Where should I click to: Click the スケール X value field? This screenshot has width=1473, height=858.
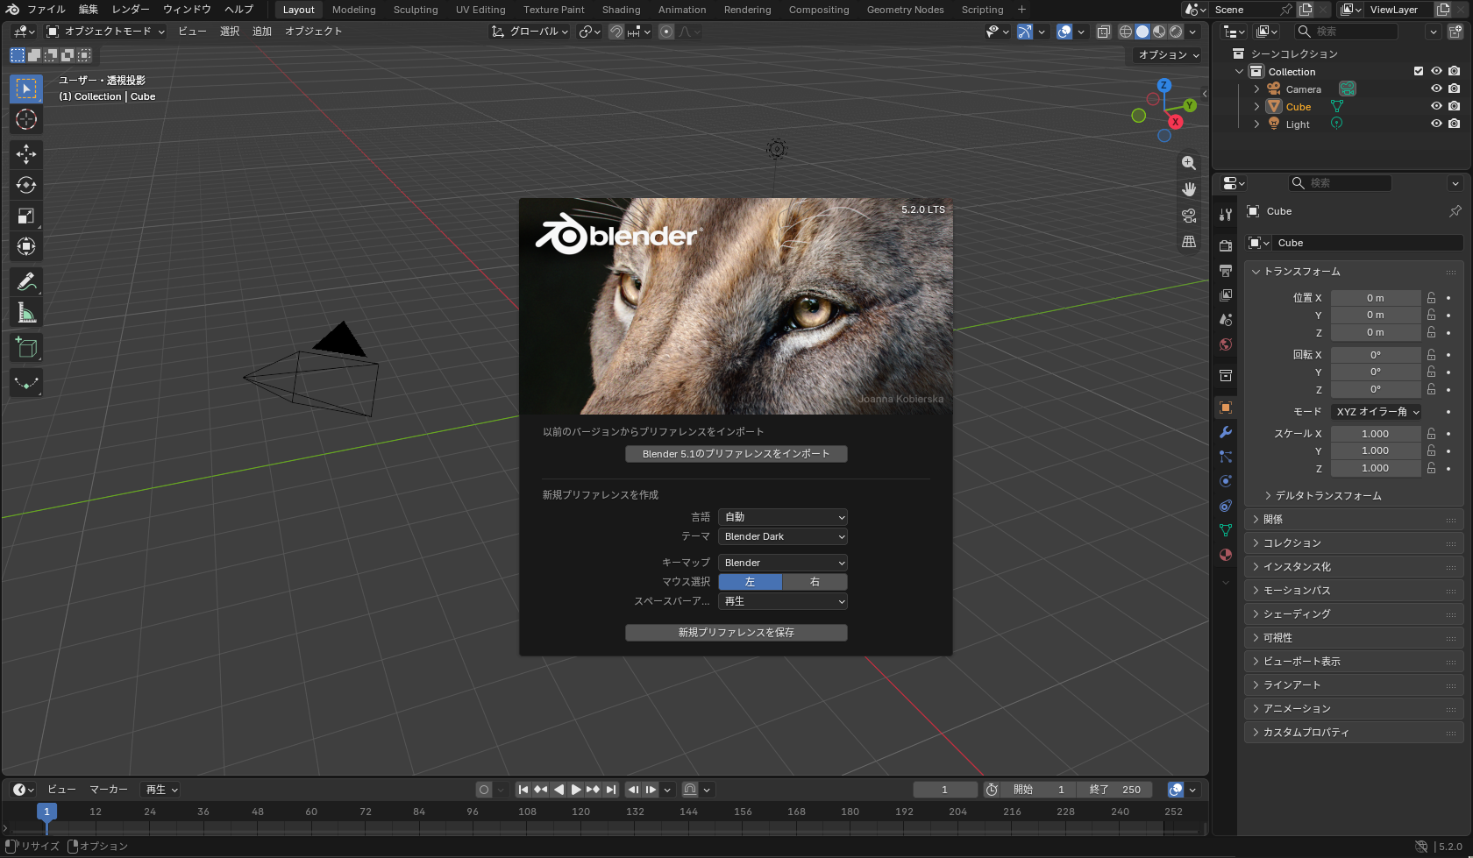click(1376, 434)
